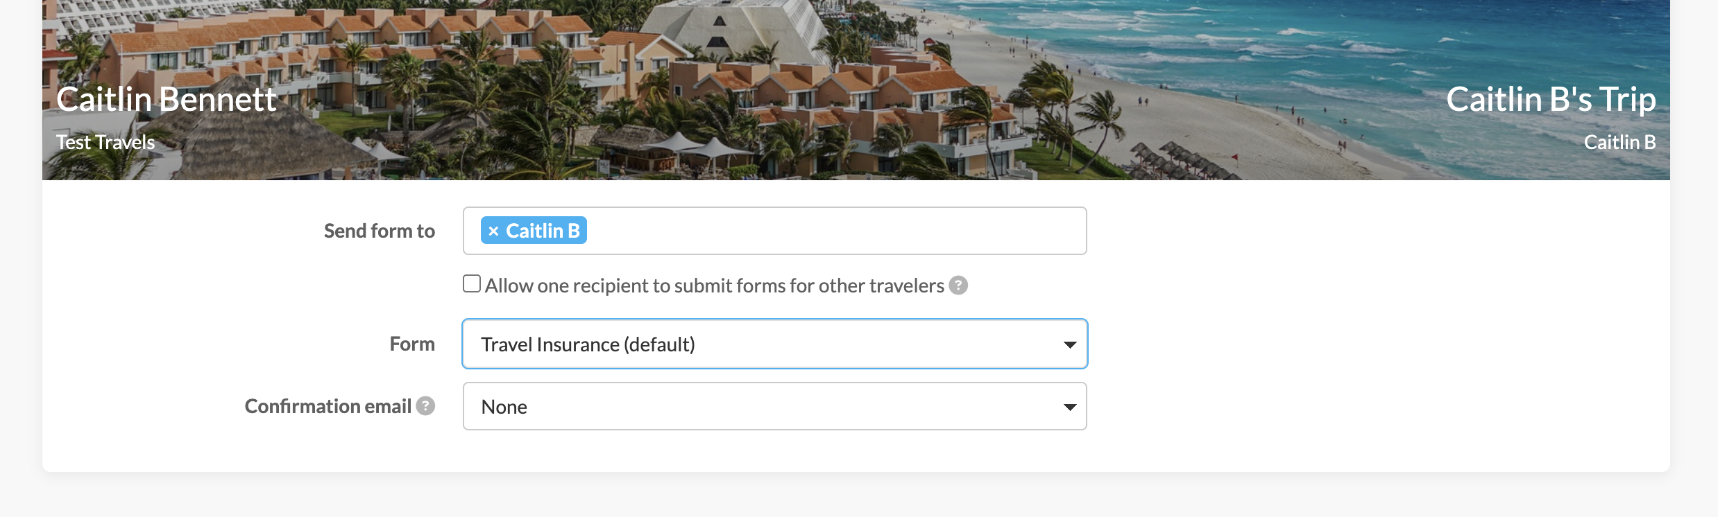Open the Travel Insurance (default) form dropdown

[763, 344]
